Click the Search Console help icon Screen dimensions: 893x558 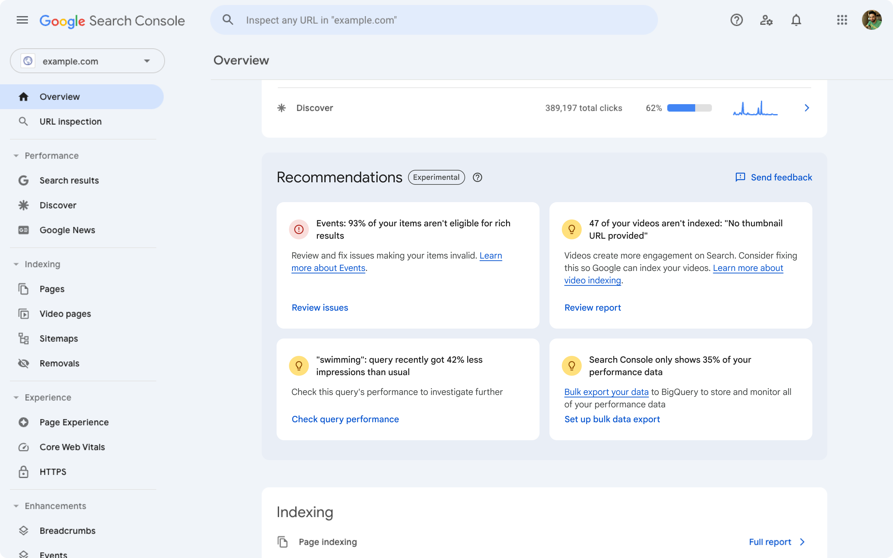(736, 20)
